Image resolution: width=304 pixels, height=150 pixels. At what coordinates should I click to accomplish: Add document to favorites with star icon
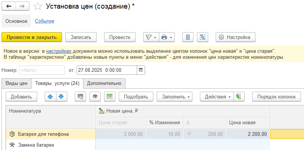[37, 6]
